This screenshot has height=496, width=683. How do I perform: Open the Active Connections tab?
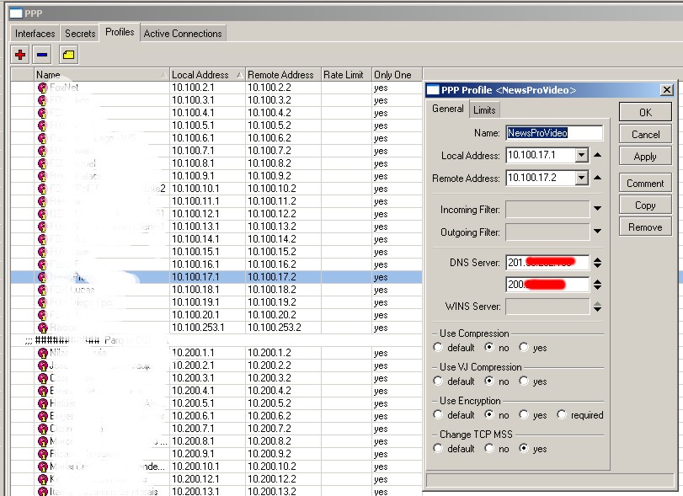coord(183,34)
